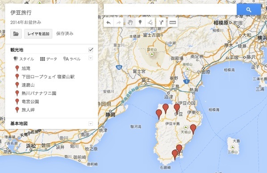Select the add marker tool
Viewport: 267px width, 173px height.
click(140, 22)
